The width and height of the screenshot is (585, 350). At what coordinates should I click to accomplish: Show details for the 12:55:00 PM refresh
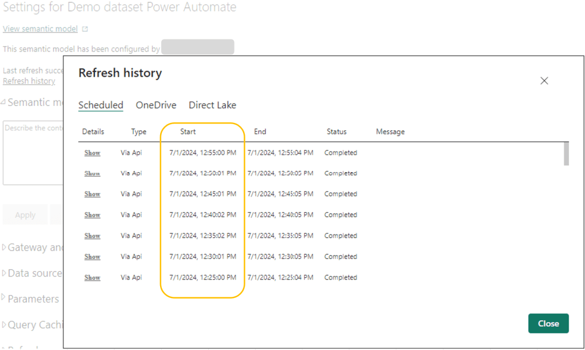[92, 153]
